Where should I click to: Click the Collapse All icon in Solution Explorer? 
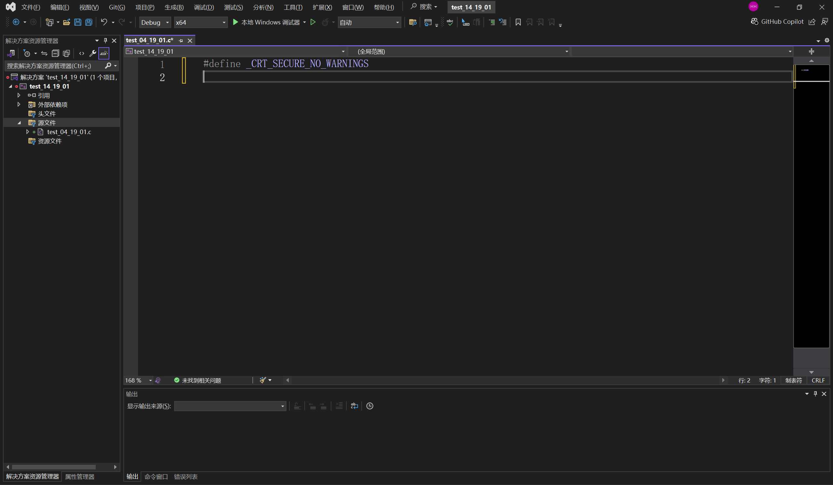click(x=56, y=53)
